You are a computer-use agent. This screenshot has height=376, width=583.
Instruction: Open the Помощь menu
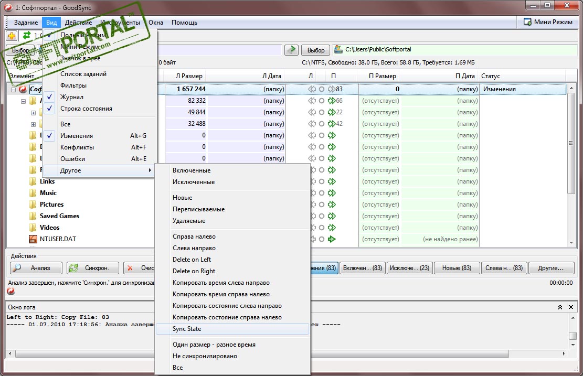184,23
